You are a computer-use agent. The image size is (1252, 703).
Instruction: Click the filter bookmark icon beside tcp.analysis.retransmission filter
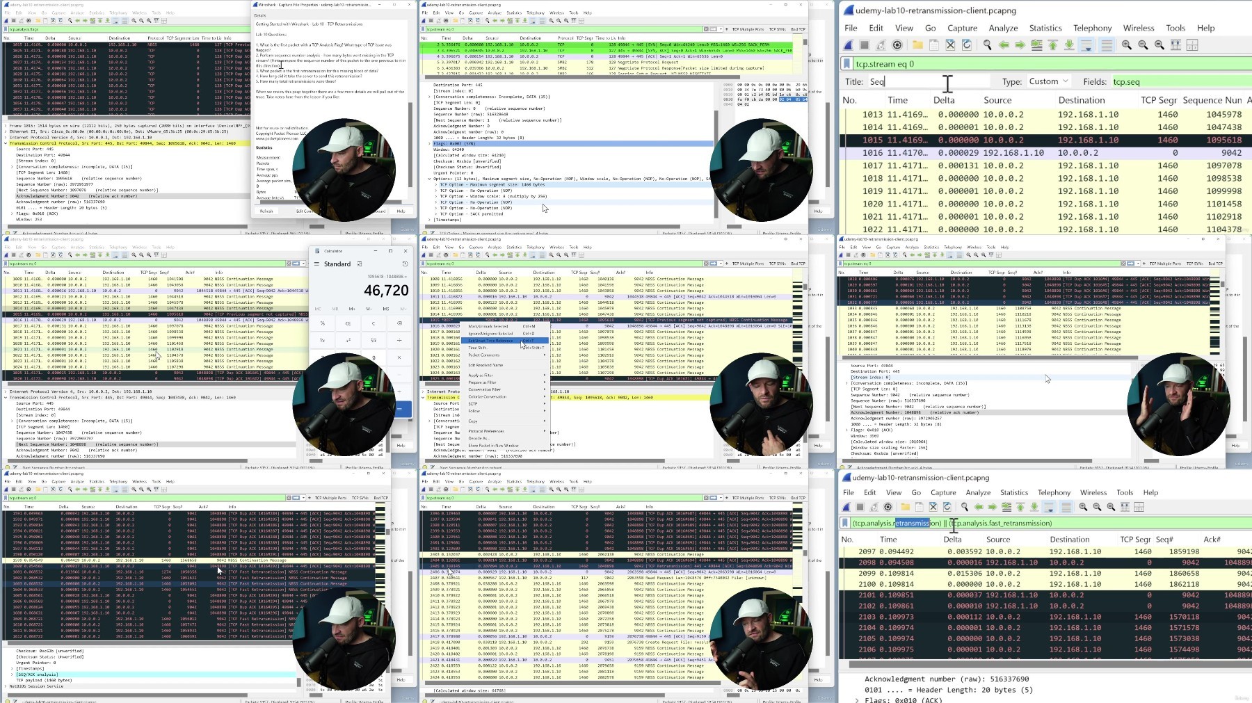coord(845,523)
